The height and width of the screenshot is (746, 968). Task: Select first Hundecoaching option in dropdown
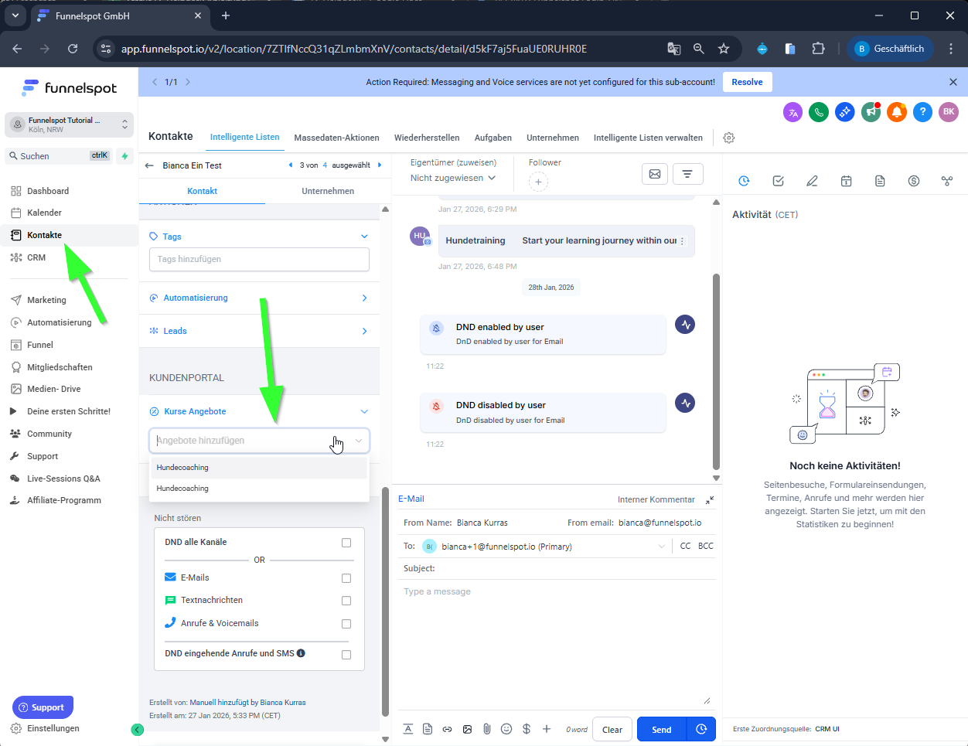pos(259,468)
